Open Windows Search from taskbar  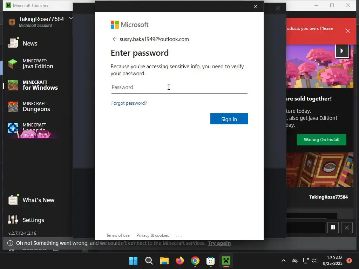tap(149, 261)
